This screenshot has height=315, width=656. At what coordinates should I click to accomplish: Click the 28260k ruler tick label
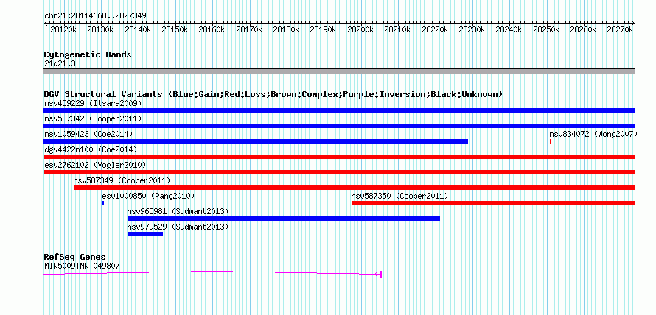click(584, 30)
